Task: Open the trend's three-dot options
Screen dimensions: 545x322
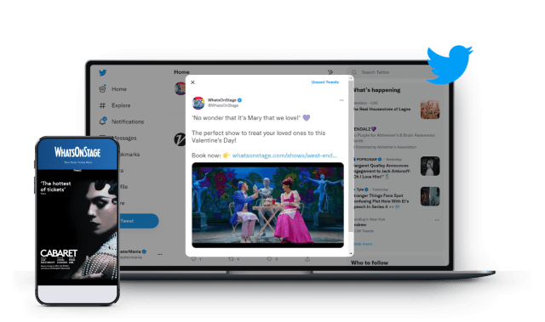Action: tap(437, 220)
